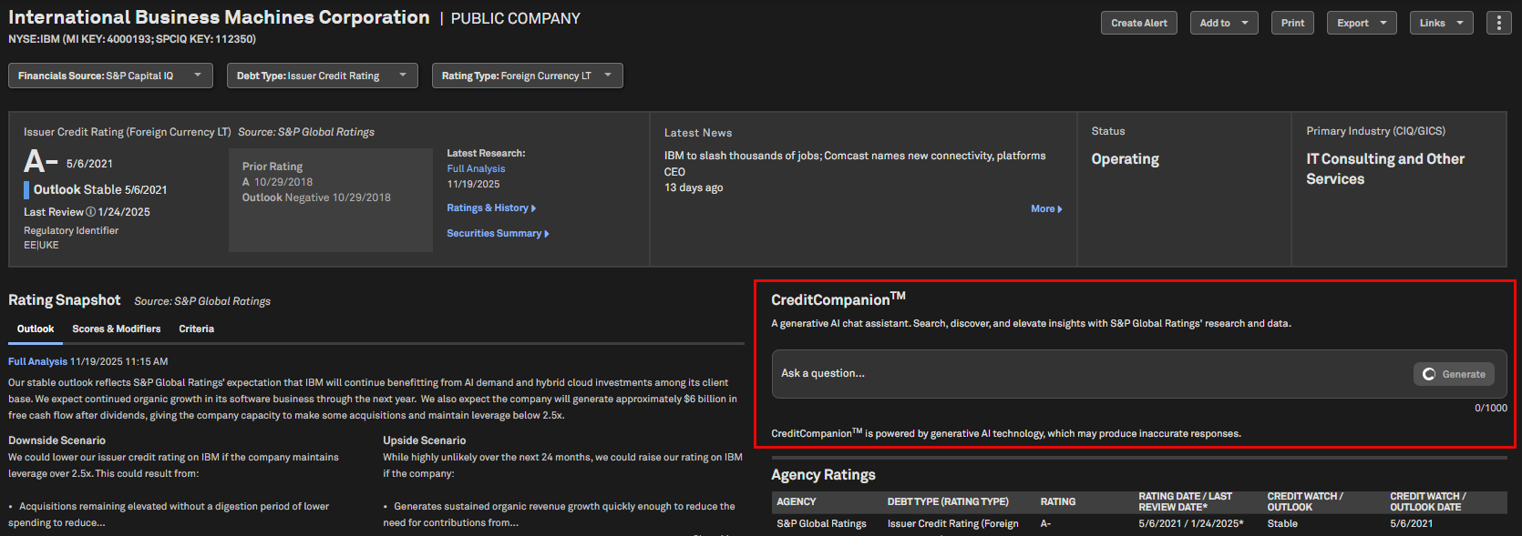
Task: Click the Last Review info icon
Action: 90,212
